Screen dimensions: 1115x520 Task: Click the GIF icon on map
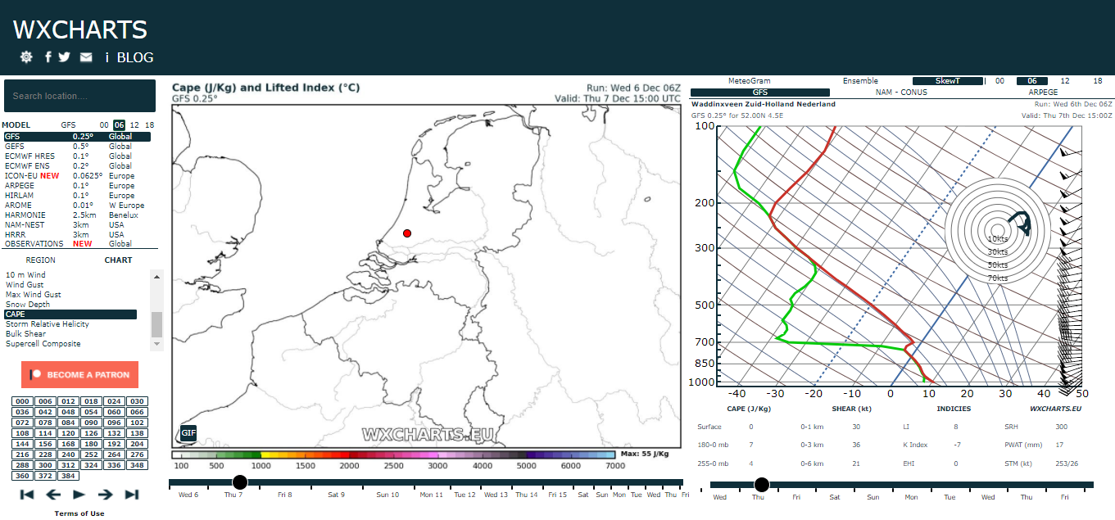tap(188, 432)
